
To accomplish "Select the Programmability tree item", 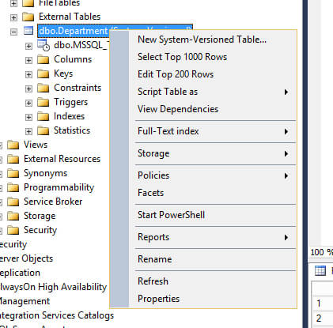I will coord(59,187).
